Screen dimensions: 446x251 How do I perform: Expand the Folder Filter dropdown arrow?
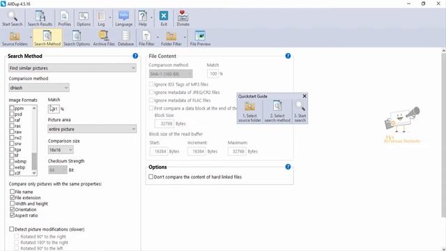185,37
